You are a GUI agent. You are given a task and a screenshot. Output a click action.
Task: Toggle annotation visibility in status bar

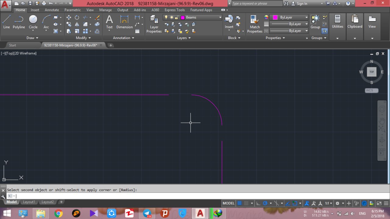pos(307,203)
